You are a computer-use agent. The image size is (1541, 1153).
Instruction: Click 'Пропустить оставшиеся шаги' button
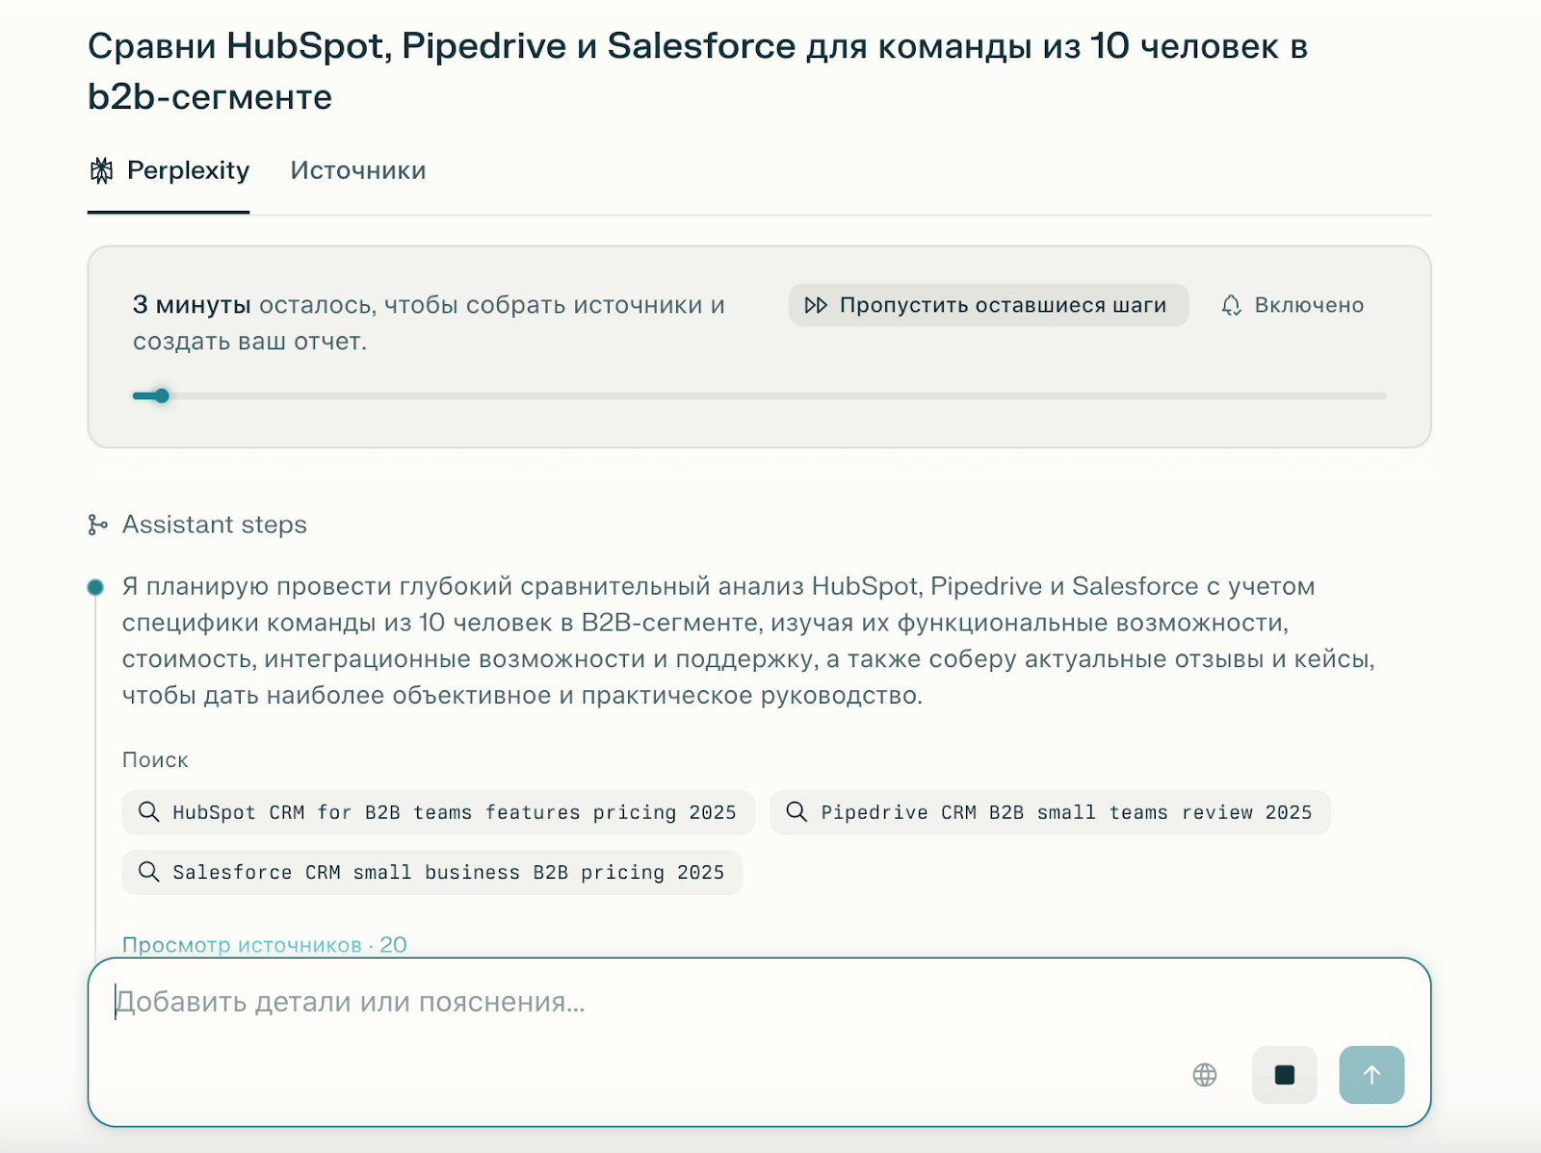[x=989, y=305]
